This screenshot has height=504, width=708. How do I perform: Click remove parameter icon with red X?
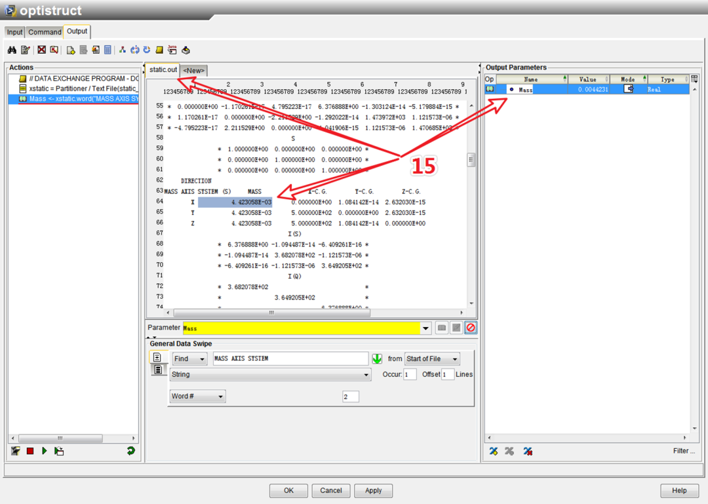pyautogui.click(x=527, y=451)
